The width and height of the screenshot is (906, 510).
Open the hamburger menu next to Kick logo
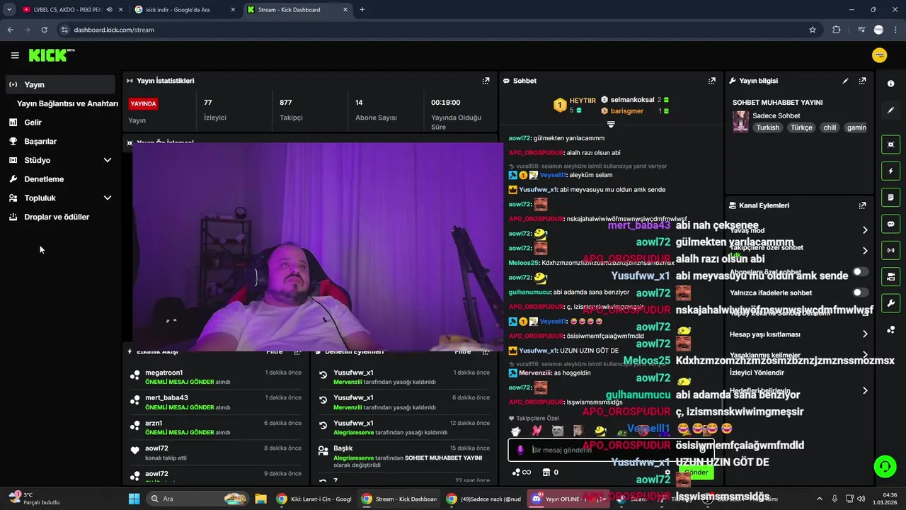coord(15,55)
